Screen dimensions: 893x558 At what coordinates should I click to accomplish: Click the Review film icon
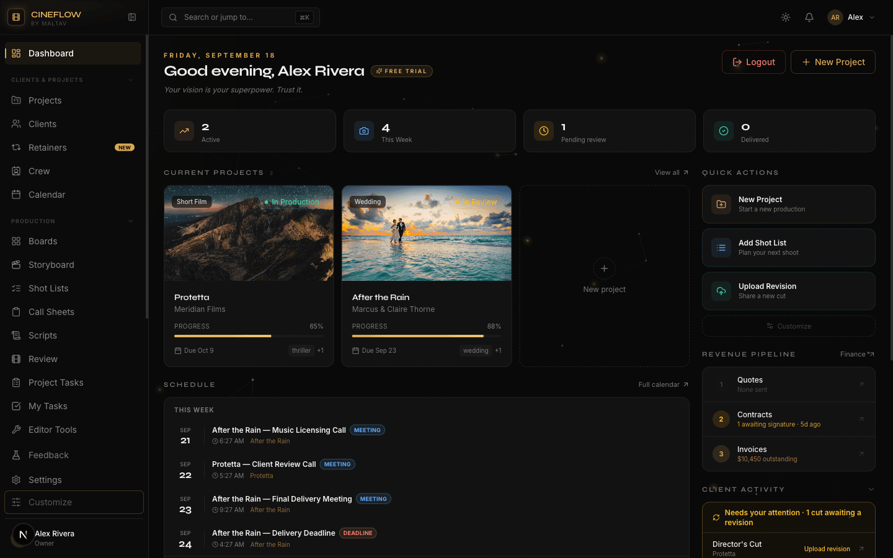tap(16, 359)
